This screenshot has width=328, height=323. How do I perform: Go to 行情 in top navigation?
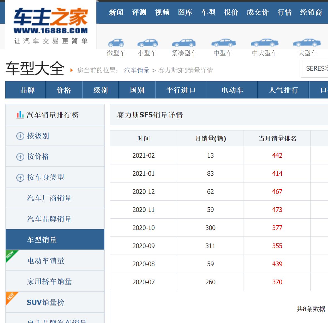tap(285, 12)
